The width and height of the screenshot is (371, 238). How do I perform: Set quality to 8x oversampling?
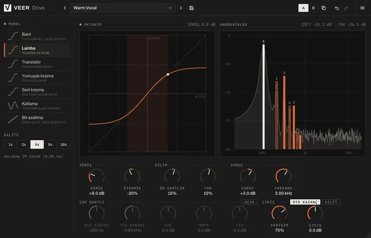click(50, 144)
